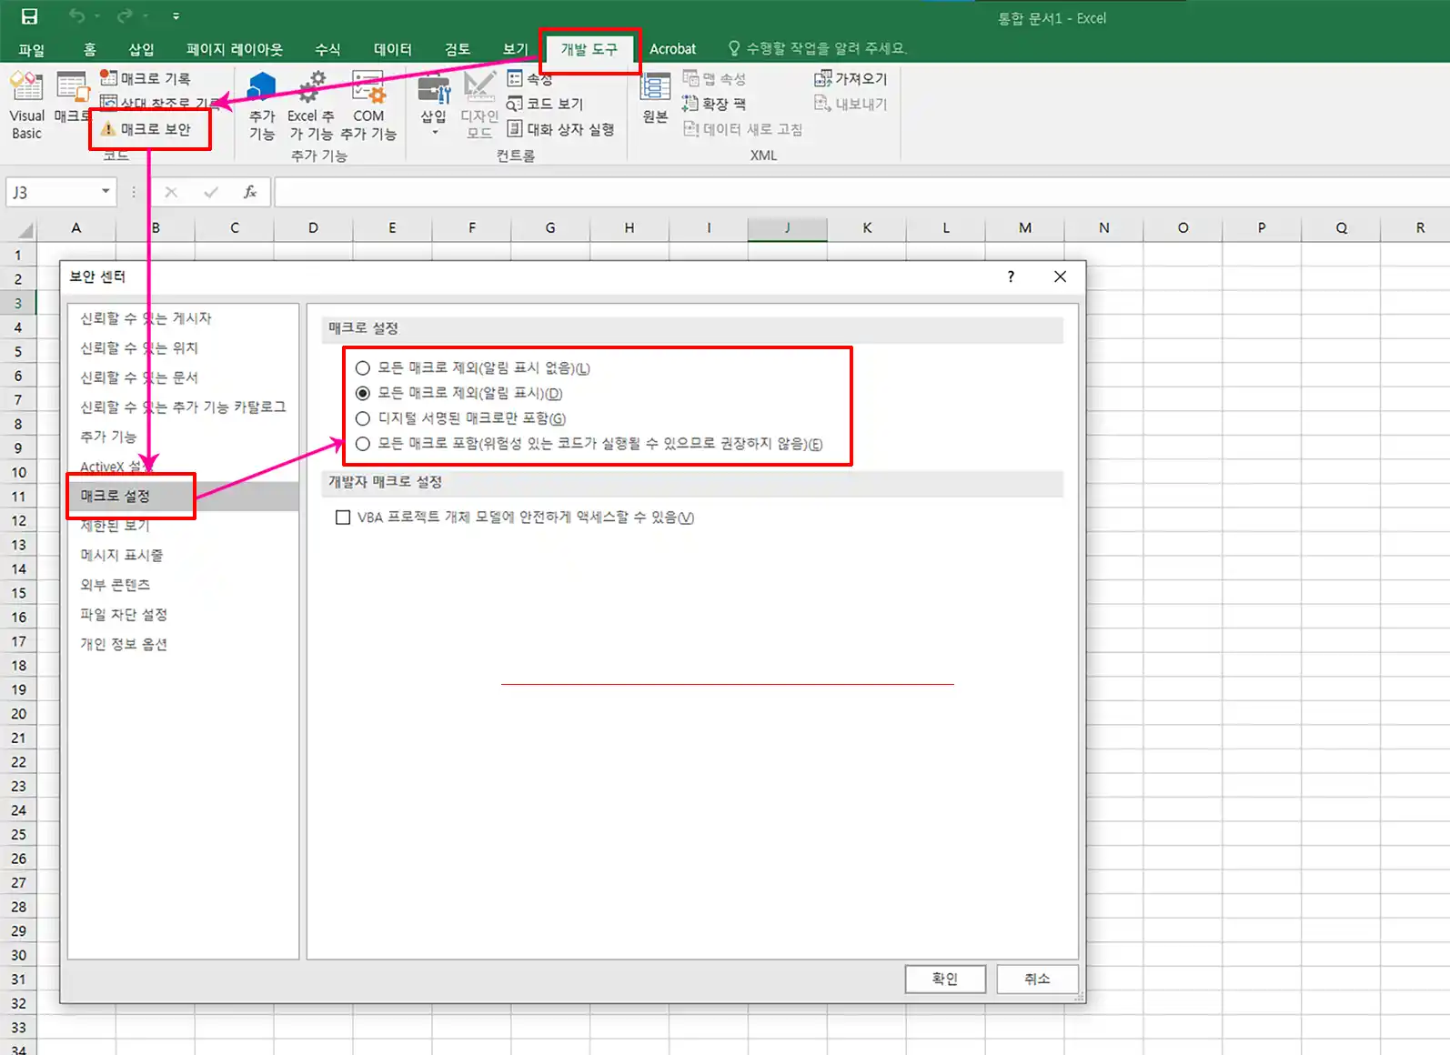Open the 파일 tab
This screenshot has height=1055, width=1450.
click(32, 49)
